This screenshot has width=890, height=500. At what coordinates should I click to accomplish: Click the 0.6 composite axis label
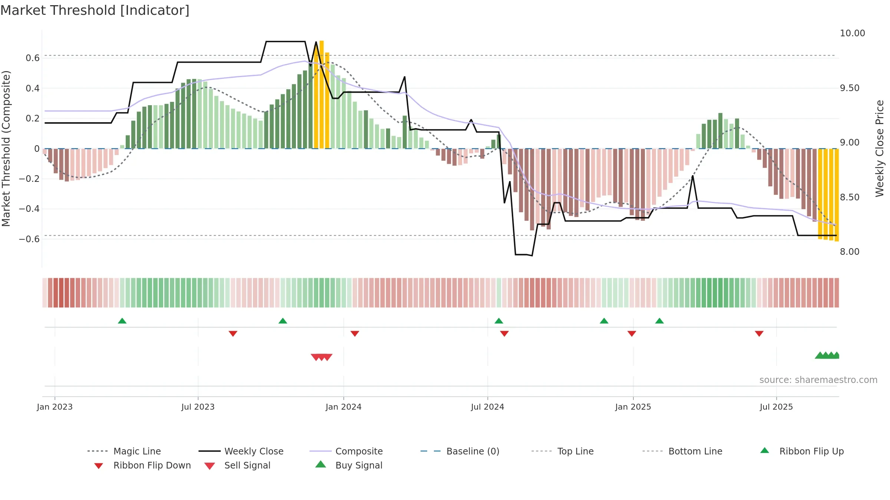33,58
